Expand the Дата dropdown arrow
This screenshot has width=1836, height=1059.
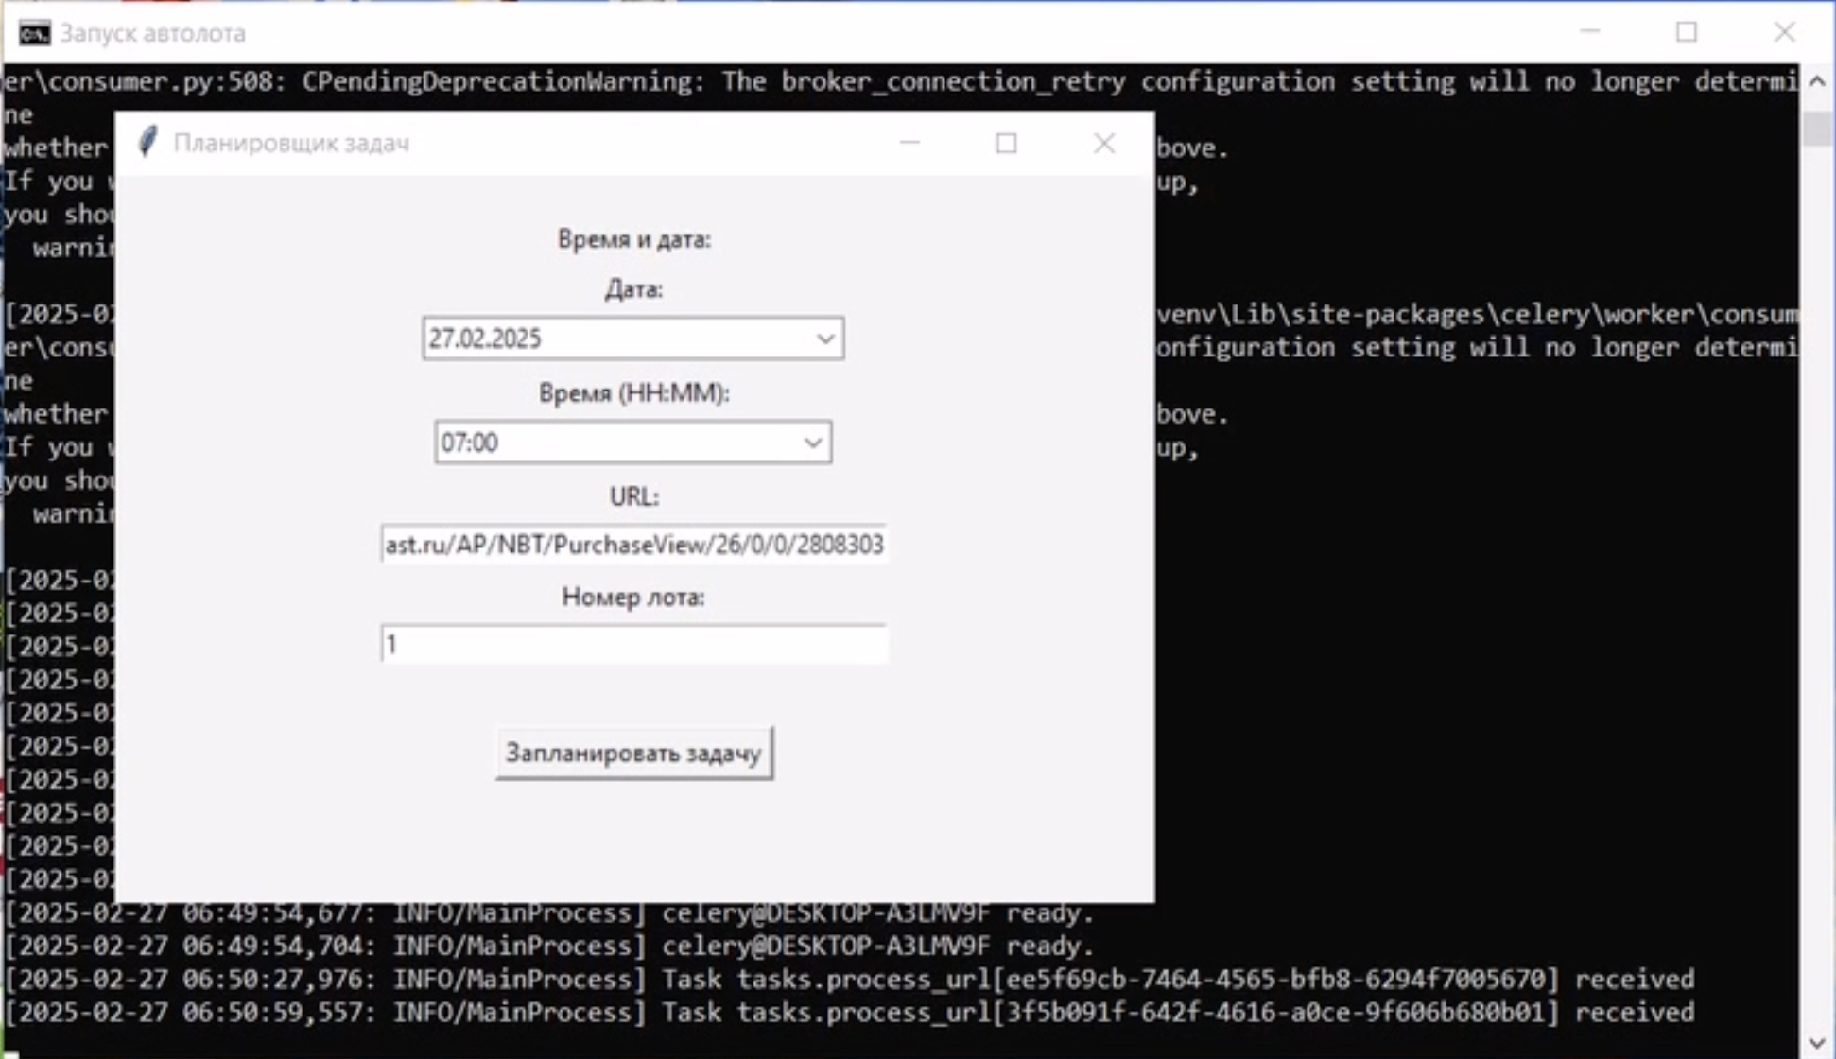824,339
